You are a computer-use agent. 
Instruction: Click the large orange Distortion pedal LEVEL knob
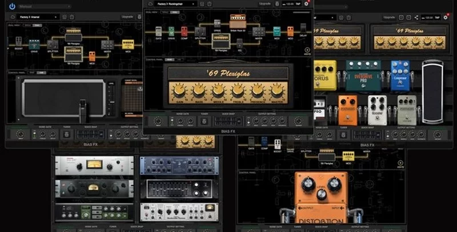(x=321, y=194)
